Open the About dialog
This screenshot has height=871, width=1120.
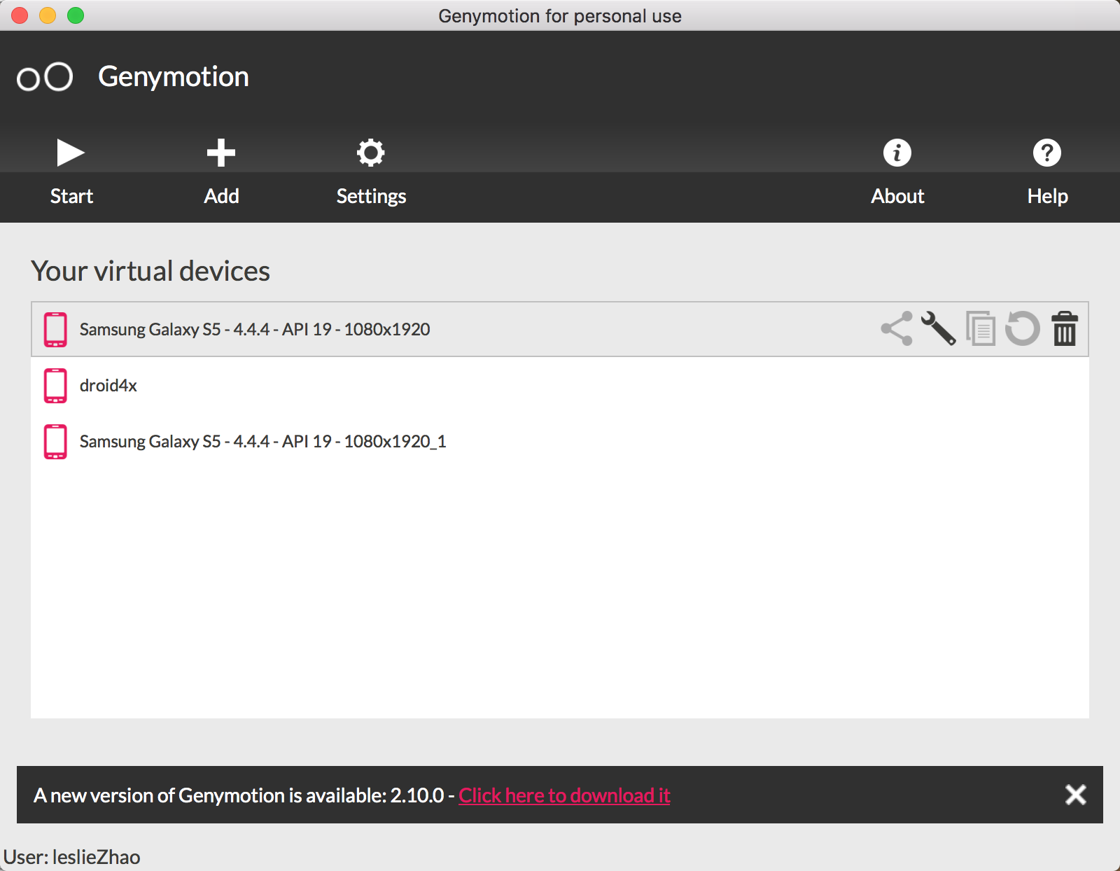[897, 172]
